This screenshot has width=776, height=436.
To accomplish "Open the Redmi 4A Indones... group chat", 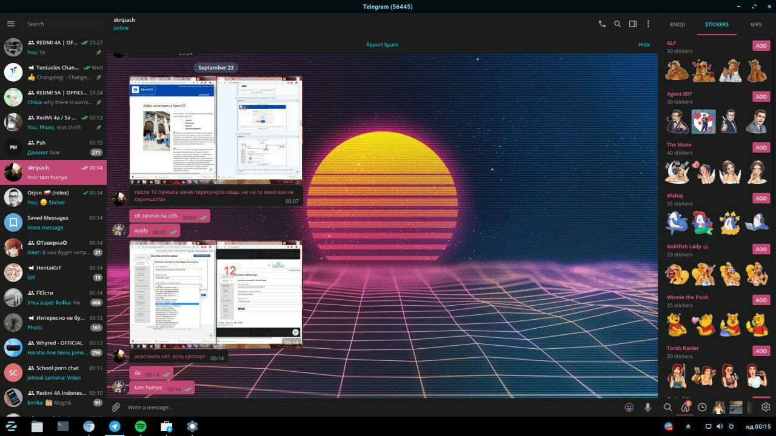I will click(53, 398).
